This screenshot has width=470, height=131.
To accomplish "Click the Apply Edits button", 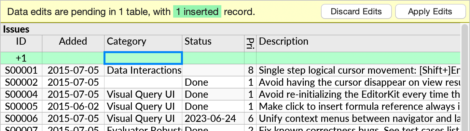I will point(430,12).
